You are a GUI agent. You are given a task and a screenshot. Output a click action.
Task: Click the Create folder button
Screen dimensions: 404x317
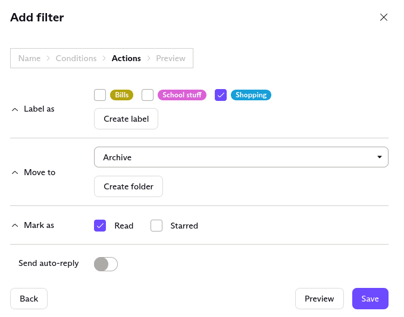coord(129,186)
